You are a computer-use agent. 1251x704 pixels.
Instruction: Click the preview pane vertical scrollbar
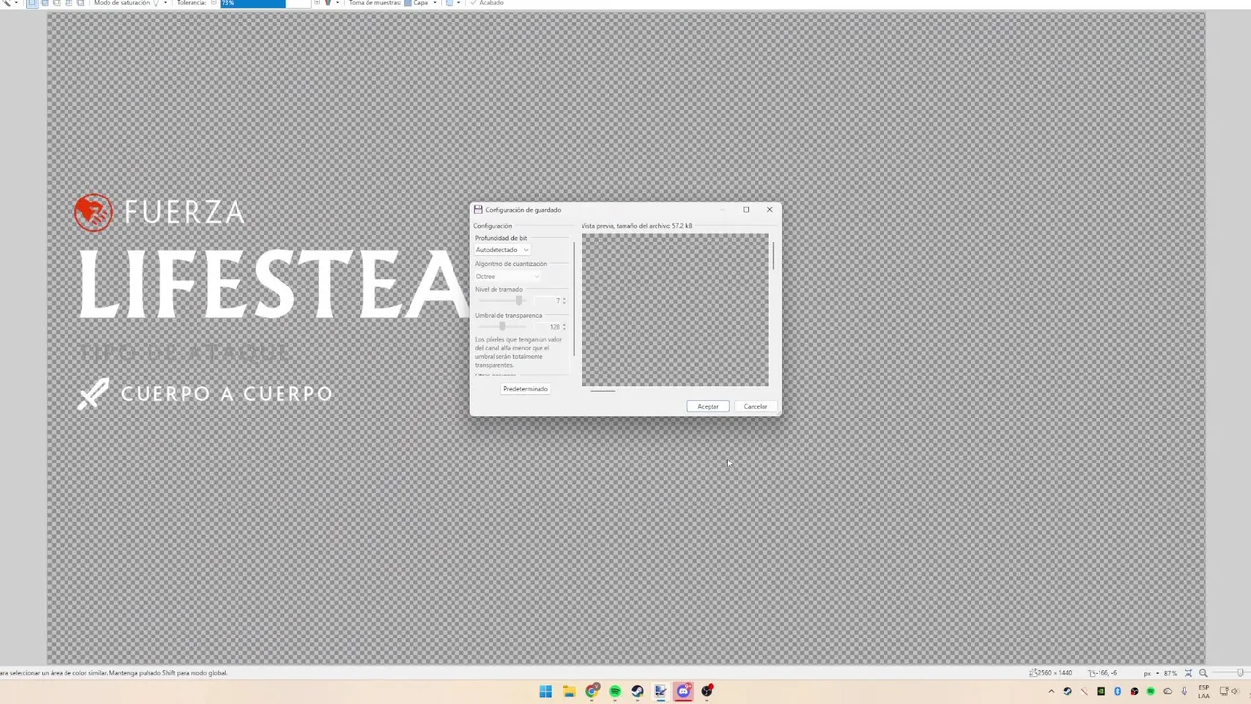[x=773, y=256]
